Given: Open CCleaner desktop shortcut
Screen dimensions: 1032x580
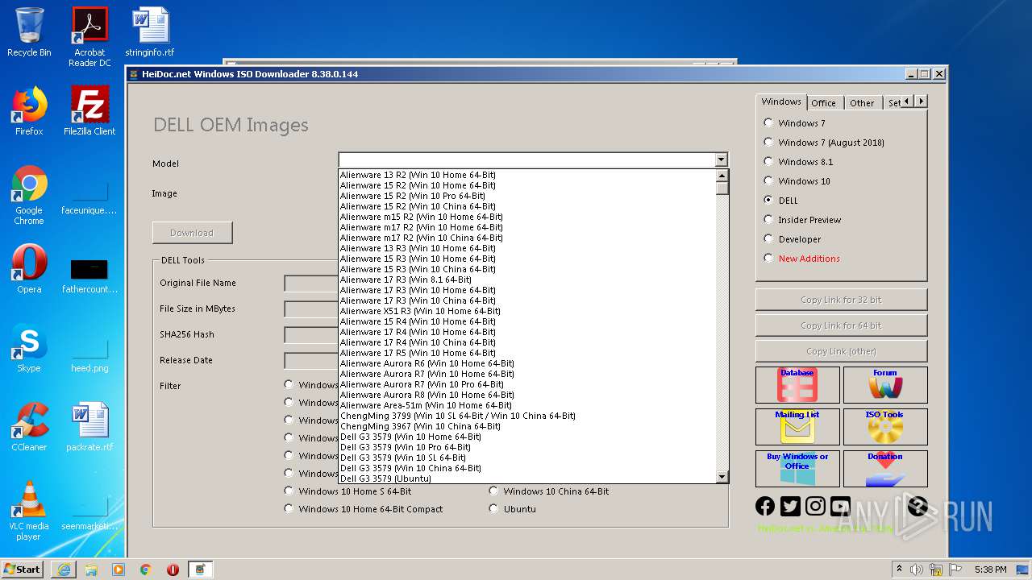Looking at the screenshot, I should click(29, 427).
